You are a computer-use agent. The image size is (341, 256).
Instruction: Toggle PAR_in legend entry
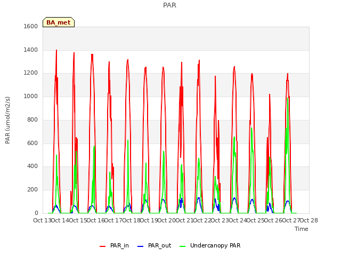(114, 245)
